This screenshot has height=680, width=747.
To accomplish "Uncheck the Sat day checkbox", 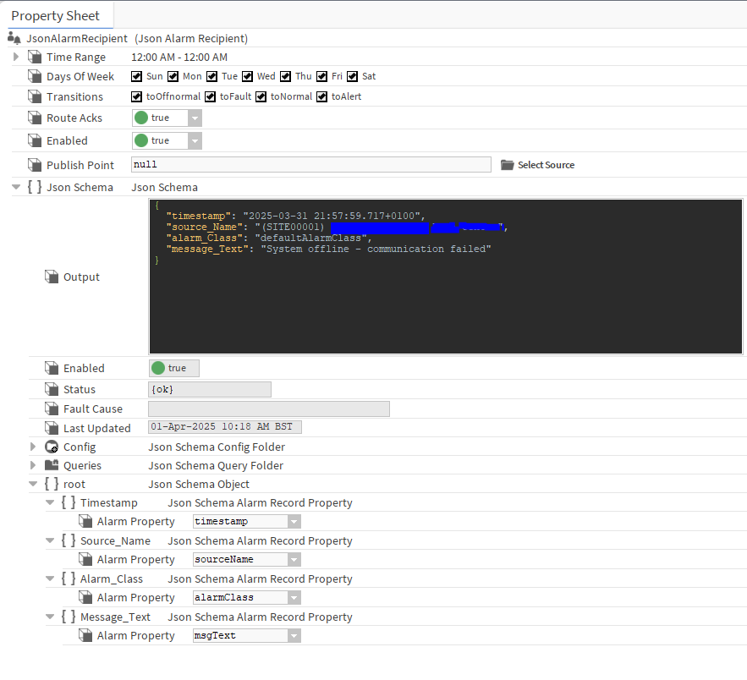I will point(353,76).
